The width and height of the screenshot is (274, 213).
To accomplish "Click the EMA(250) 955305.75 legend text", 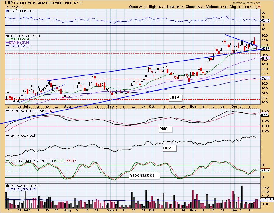I will pyautogui.click(x=23, y=189).
